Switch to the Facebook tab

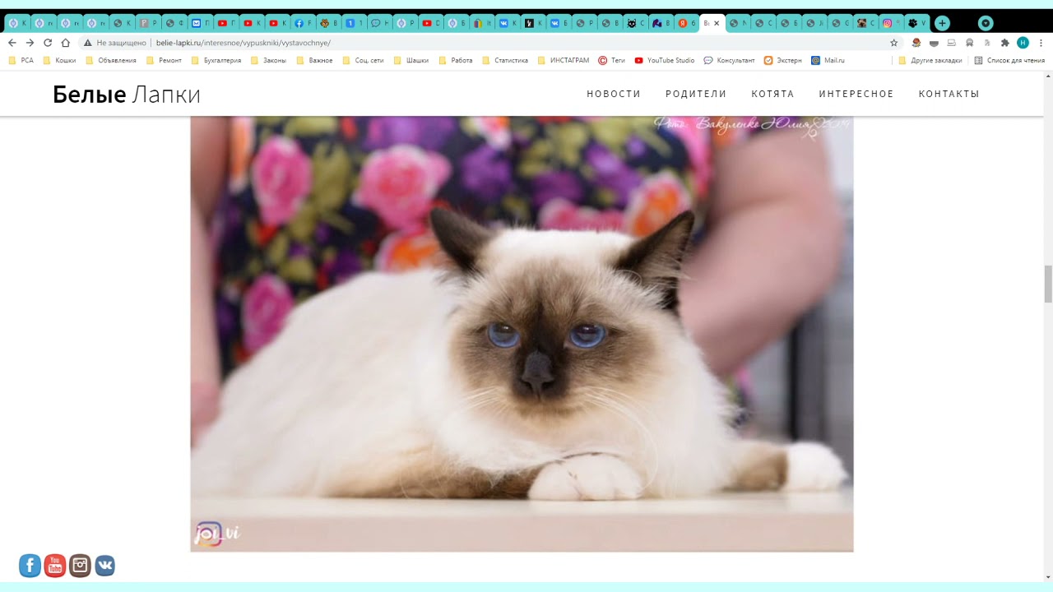(x=304, y=23)
